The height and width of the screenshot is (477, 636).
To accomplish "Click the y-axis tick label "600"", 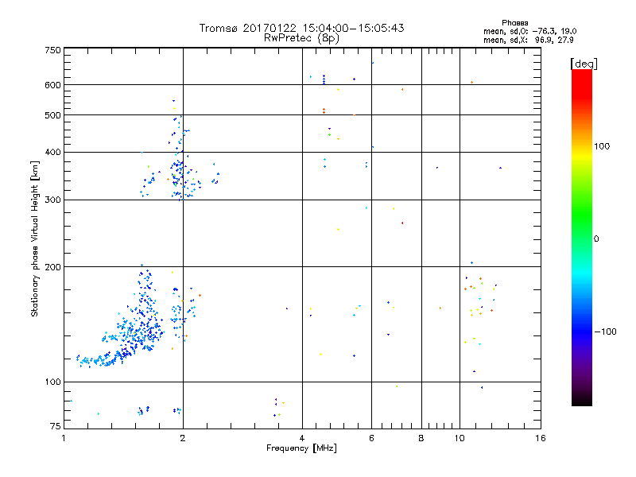I will pos(52,85).
